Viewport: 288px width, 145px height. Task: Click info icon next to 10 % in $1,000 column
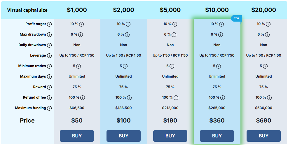81,24
